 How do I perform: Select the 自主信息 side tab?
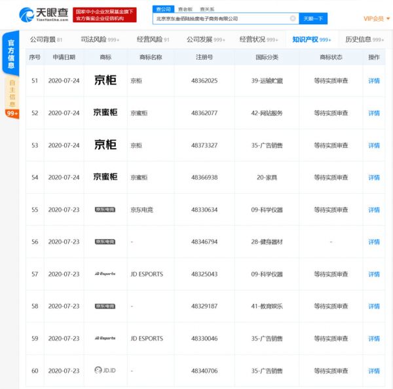(11, 93)
